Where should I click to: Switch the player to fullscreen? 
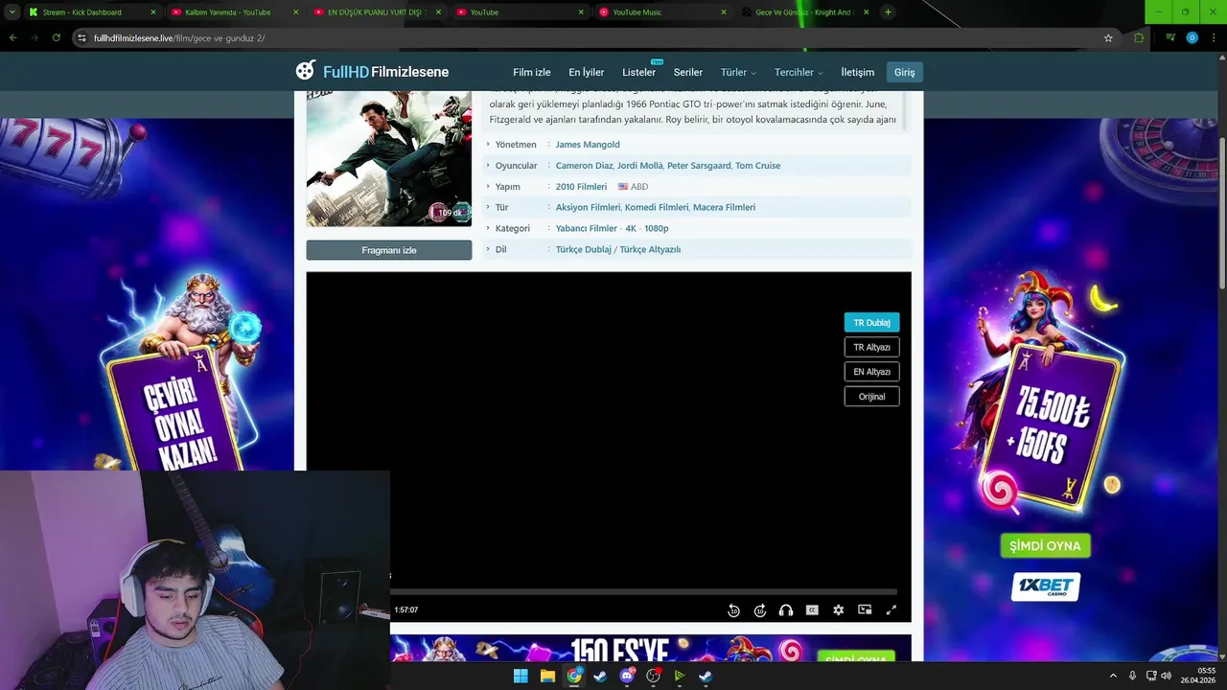click(x=891, y=610)
